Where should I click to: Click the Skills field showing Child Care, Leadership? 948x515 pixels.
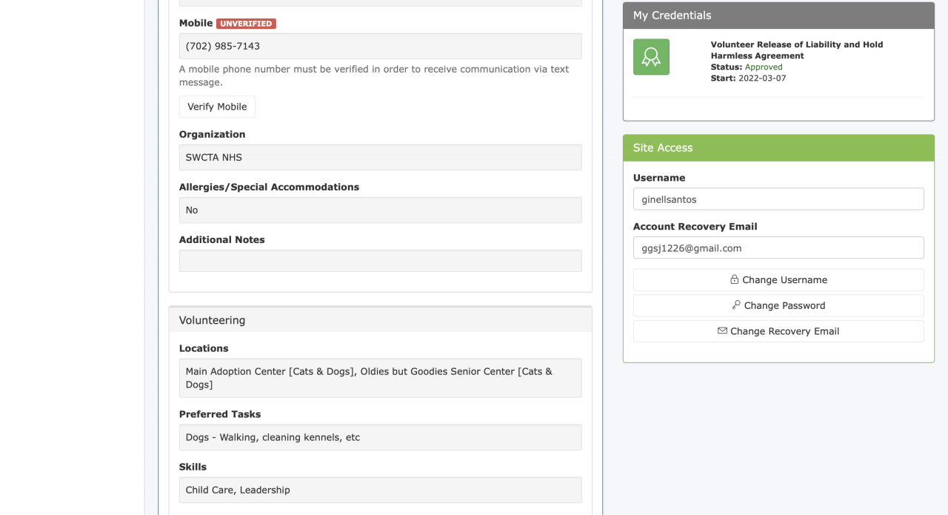pyautogui.click(x=380, y=490)
